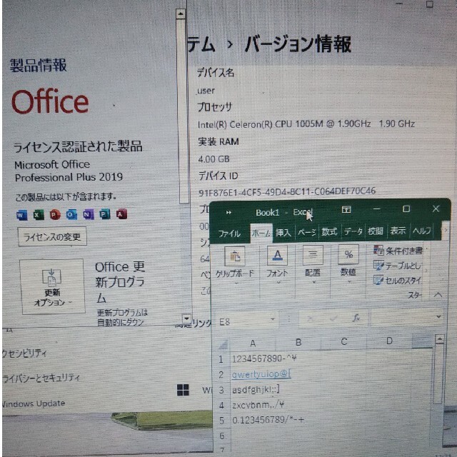Select the Formulas (数式) ribbon tab
Viewport: 457px width, 457px height.
tap(329, 231)
